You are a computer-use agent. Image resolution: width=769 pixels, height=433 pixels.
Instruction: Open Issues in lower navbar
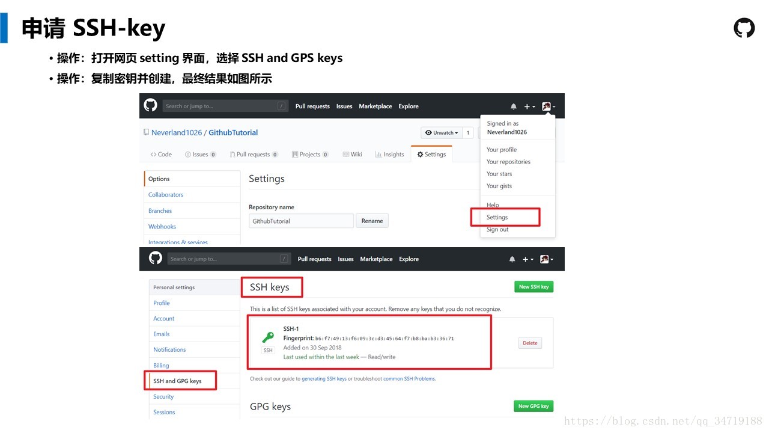[x=345, y=259]
